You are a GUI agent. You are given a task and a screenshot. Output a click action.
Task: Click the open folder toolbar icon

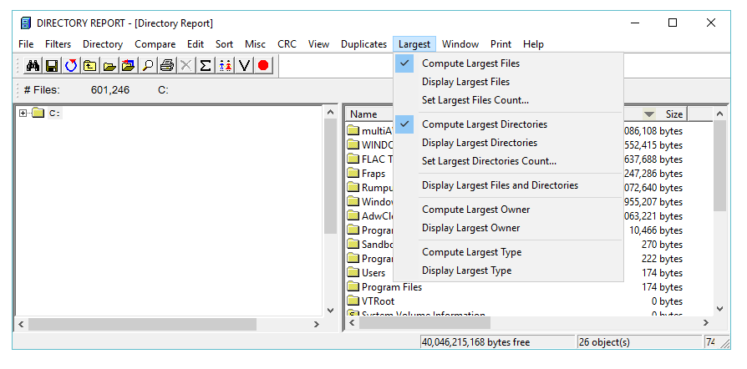109,66
